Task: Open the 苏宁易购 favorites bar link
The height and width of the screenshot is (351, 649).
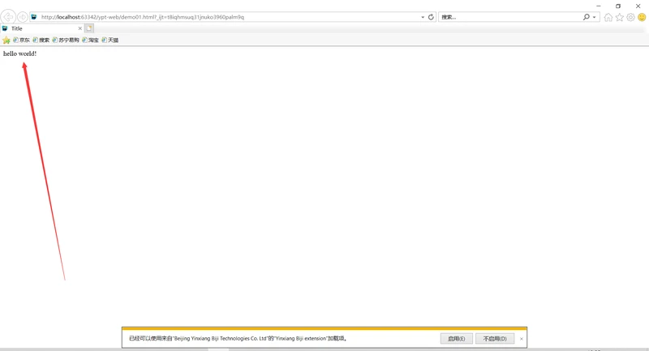Action: tap(66, 40)
